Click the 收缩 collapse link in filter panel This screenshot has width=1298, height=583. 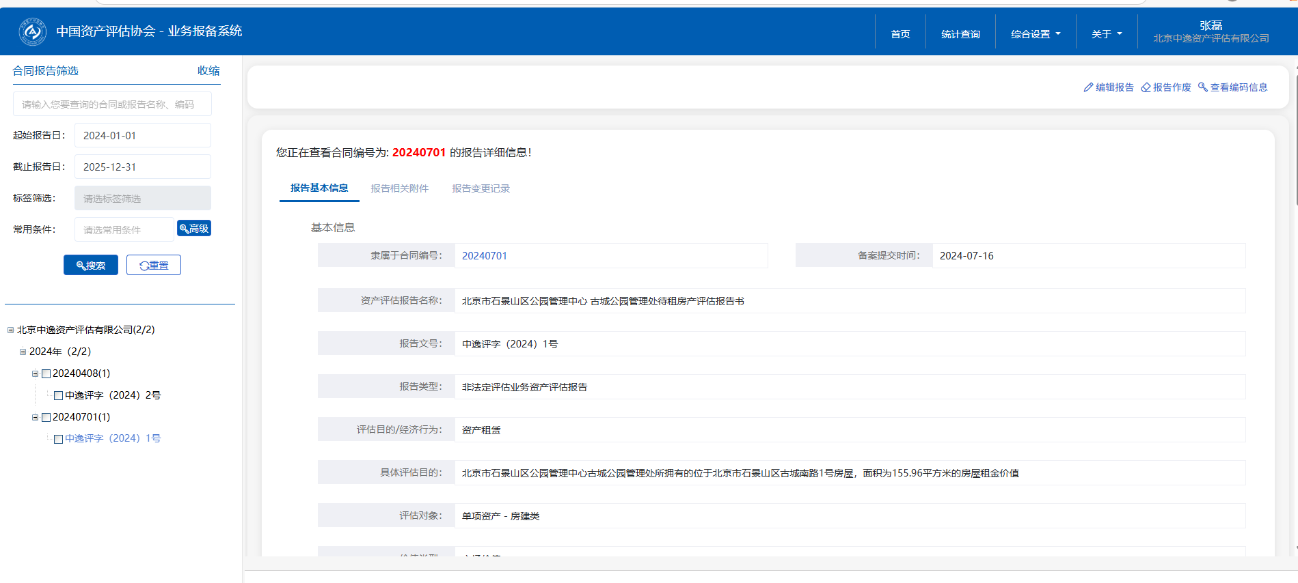click(208, 71)
